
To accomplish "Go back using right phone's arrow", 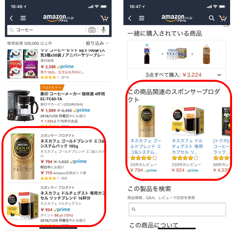I will click(130, 18).
